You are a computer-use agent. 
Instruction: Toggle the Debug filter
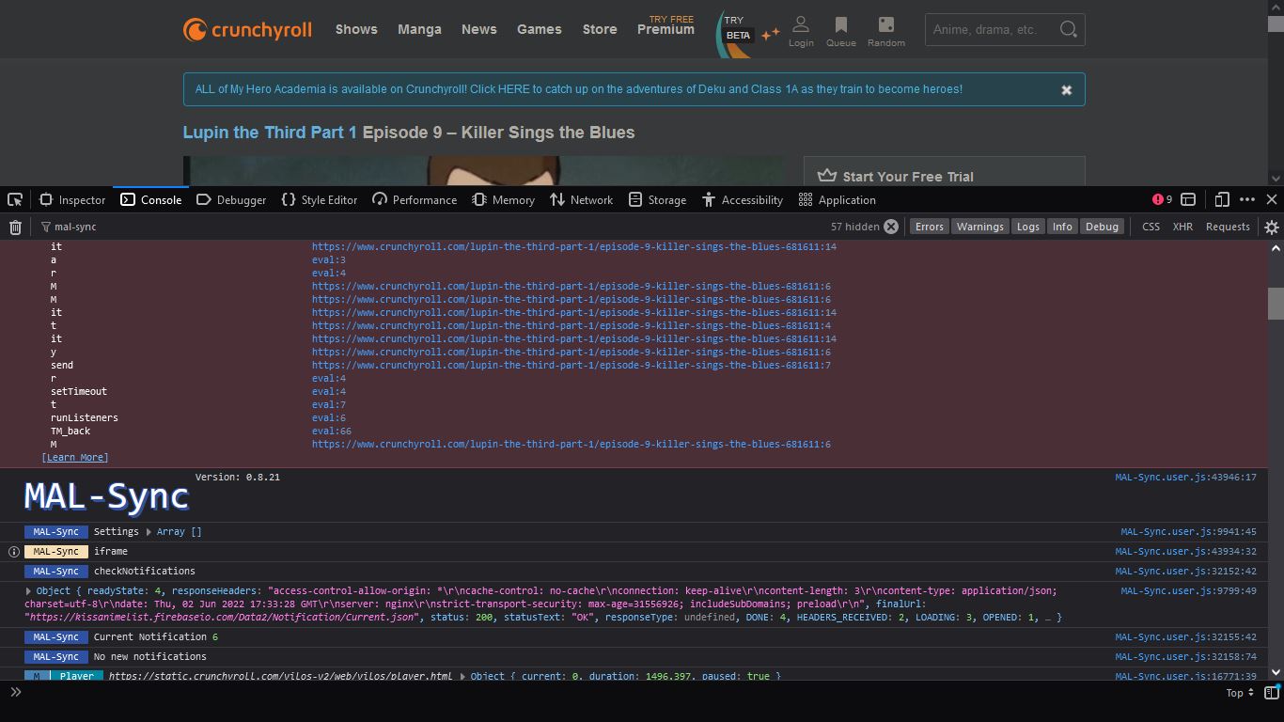pos(1102,227)
